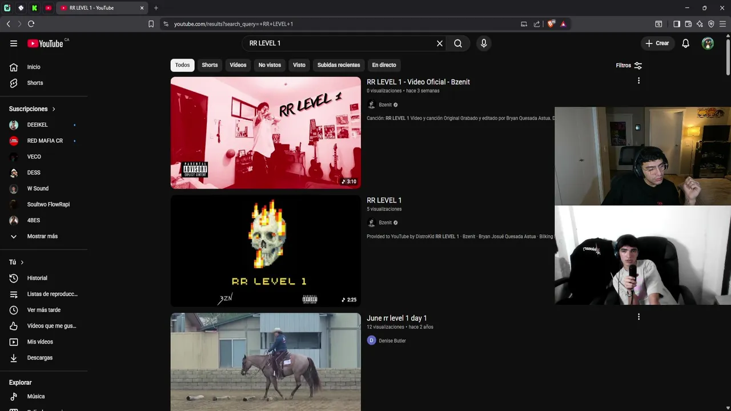
Task: Open Brave VPN shield icon in toolbar
Action: [x=711, y=24]
